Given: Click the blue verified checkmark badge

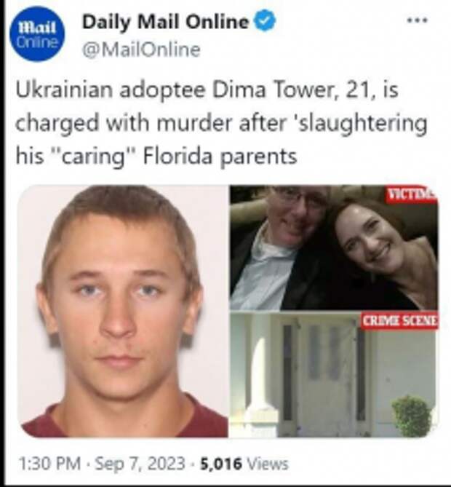Looking at the screenshot, I should tap(265, 20).
